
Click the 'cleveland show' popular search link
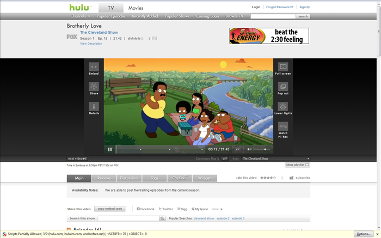204,218
